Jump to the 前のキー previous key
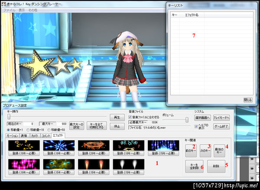 (x=191, y=151)
